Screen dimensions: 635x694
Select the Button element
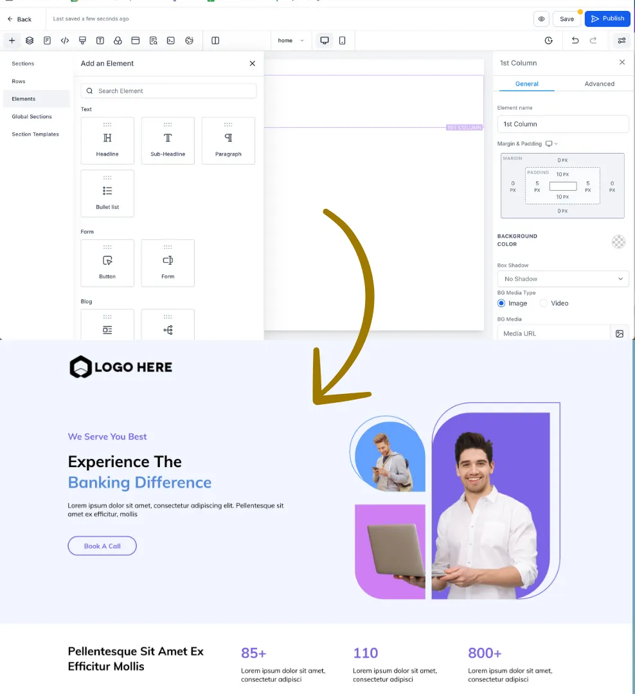[x=107, y=263]
